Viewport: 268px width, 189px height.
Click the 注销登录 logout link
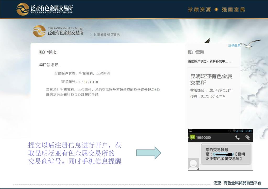click(x=234, y=45)
